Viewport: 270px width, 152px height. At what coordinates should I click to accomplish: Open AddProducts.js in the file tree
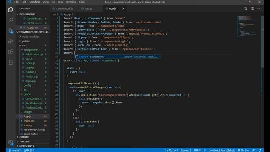pyautogui.click(x=34, y=54)
